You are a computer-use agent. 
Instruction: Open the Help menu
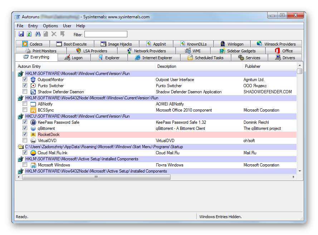click(80, 26)
